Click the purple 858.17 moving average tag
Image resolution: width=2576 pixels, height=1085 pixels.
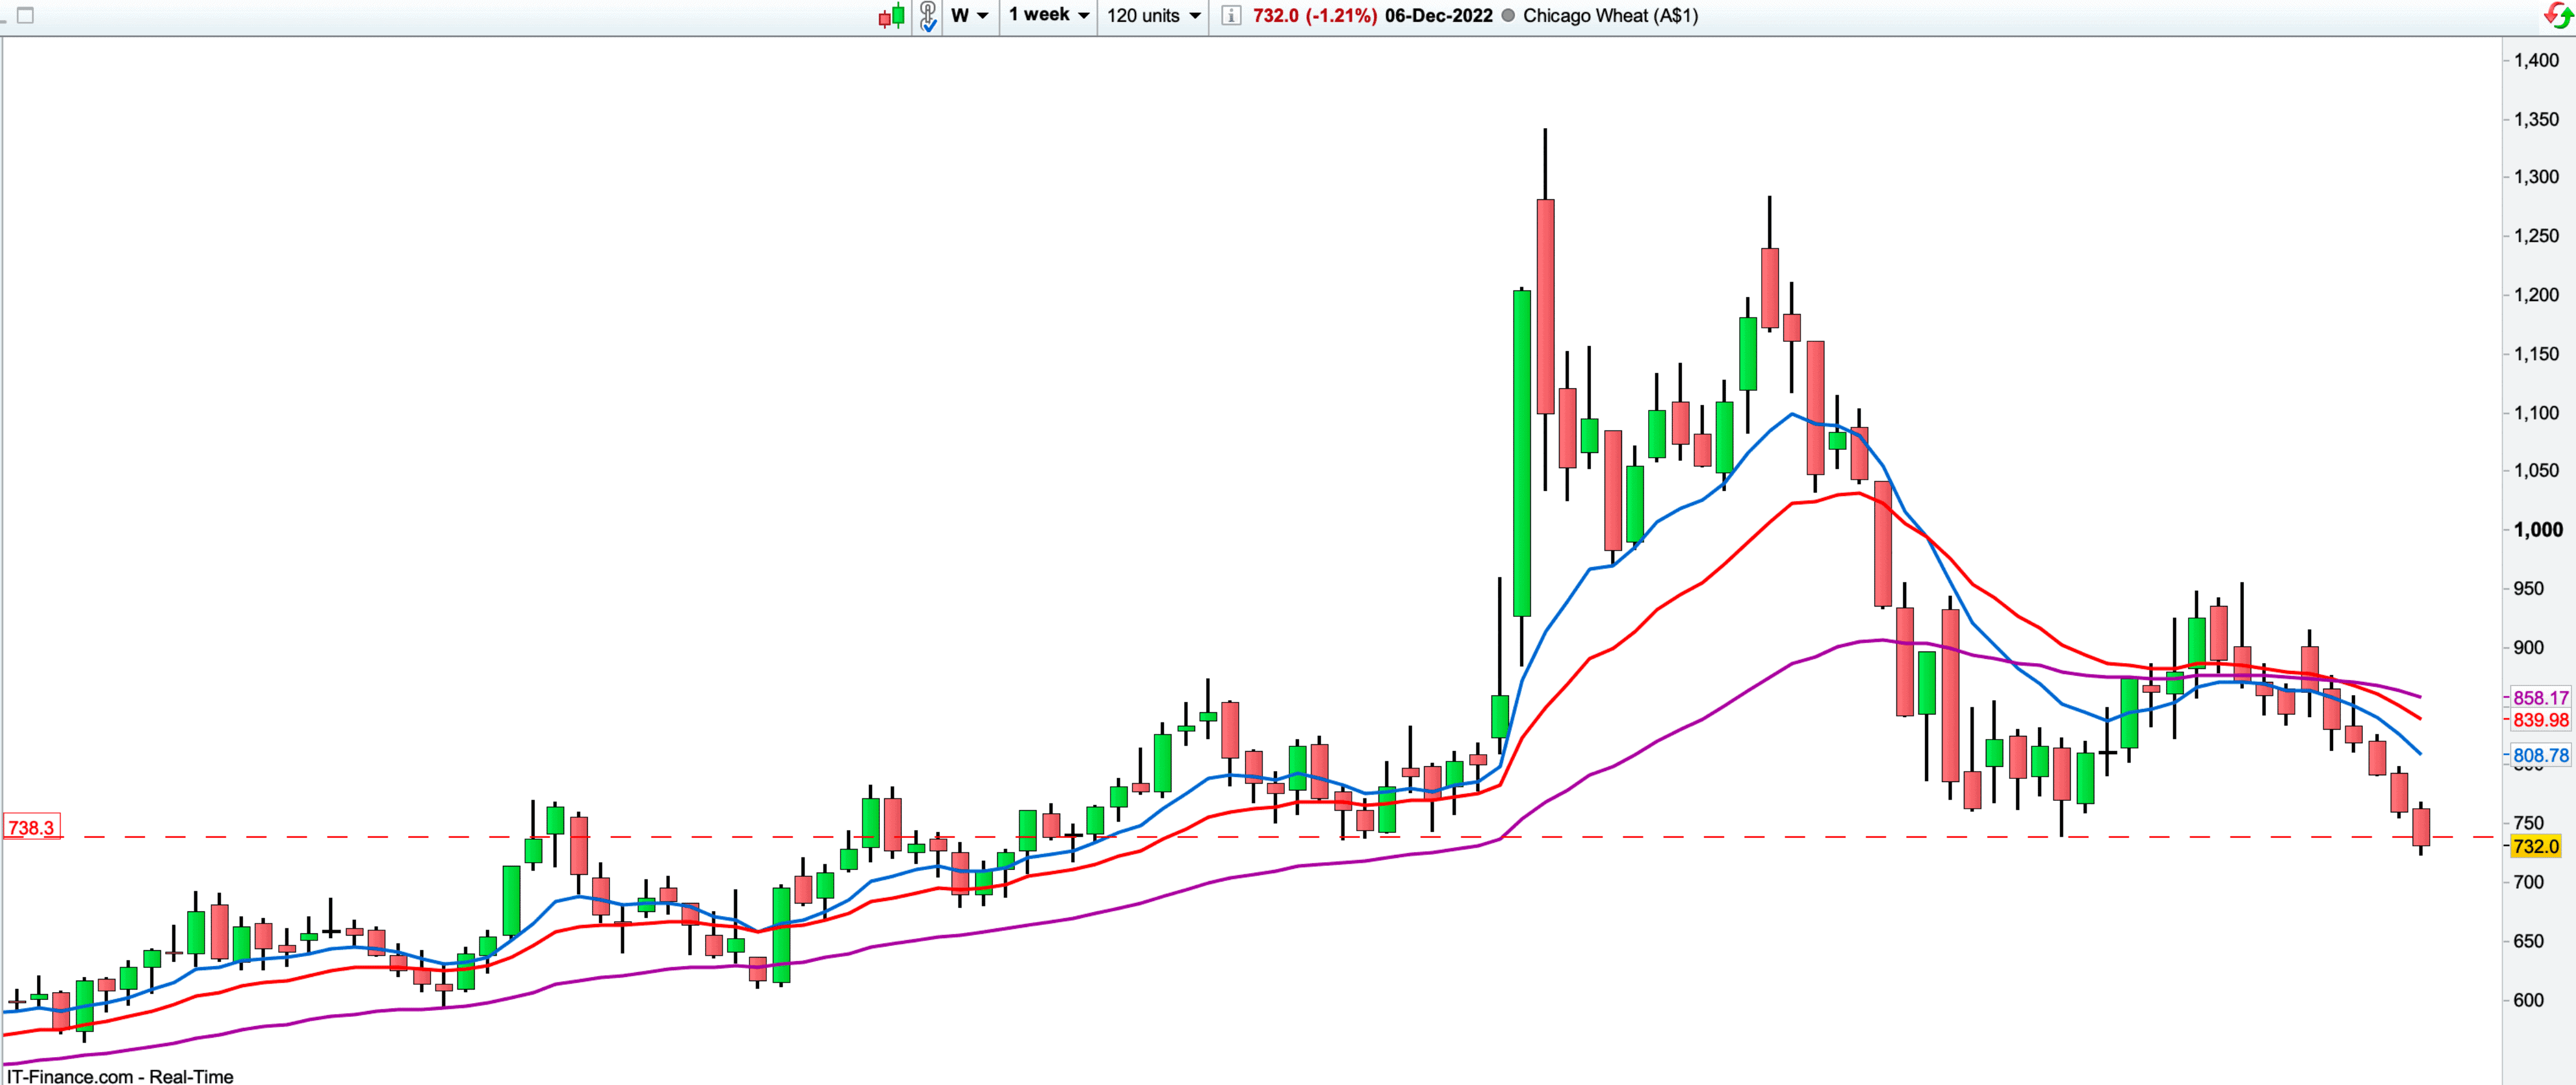coord(2540,698)
